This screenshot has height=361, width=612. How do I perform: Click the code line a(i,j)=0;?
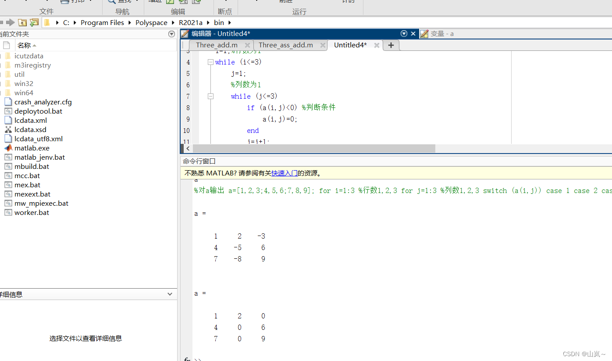click(280, 119)
